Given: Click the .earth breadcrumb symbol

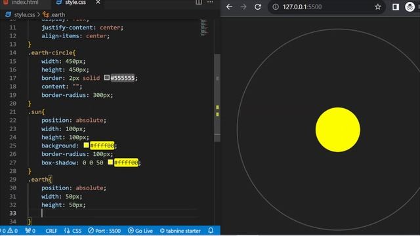Looking at the screenshot, I should pos(54,14).
